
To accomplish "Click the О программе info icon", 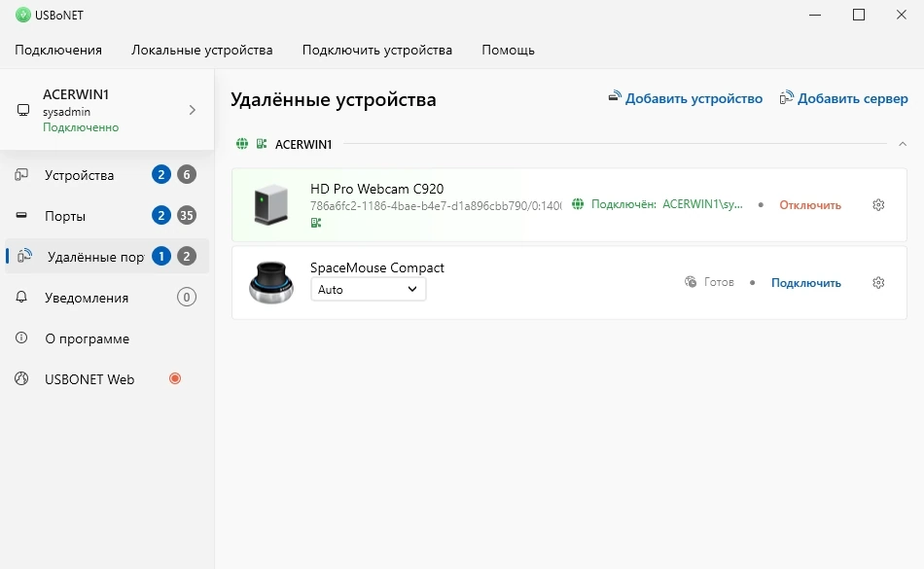I will tap(21, 338).
